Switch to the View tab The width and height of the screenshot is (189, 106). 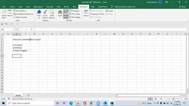(x=74, y=7)
